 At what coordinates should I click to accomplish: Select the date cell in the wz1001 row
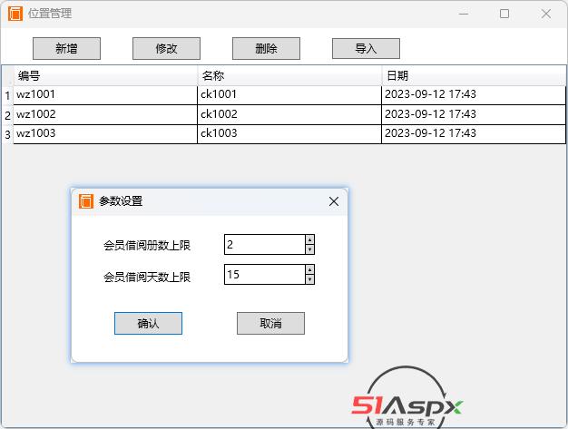[474, 95]
